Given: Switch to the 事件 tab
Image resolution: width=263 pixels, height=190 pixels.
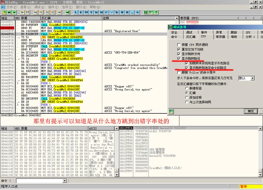Looking at the screenshot, I should pyautogui.click(x=204, y=32).
